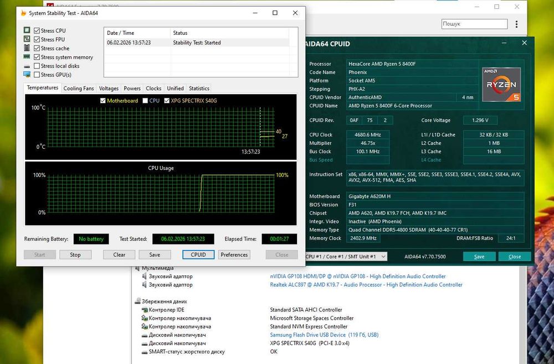Select the Unified tab
This screenshot has width=554, height=364.
click(x=175, y=89)
